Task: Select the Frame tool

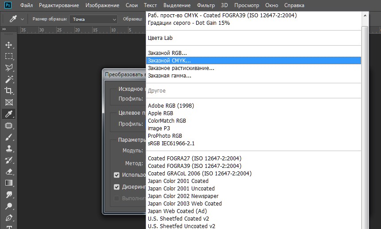Action: click(x=9, y=102)
